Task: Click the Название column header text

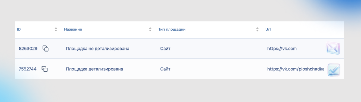Action: coord(73,29)
